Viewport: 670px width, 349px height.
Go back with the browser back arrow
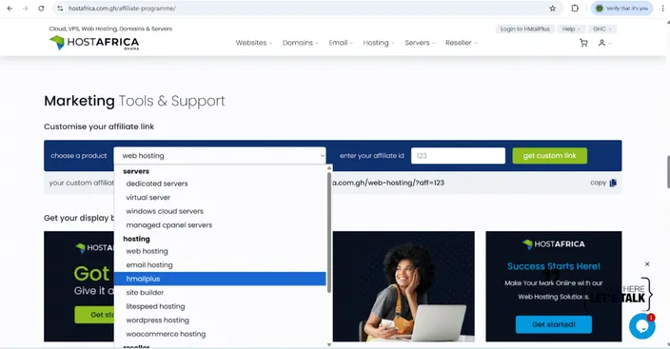10,9
